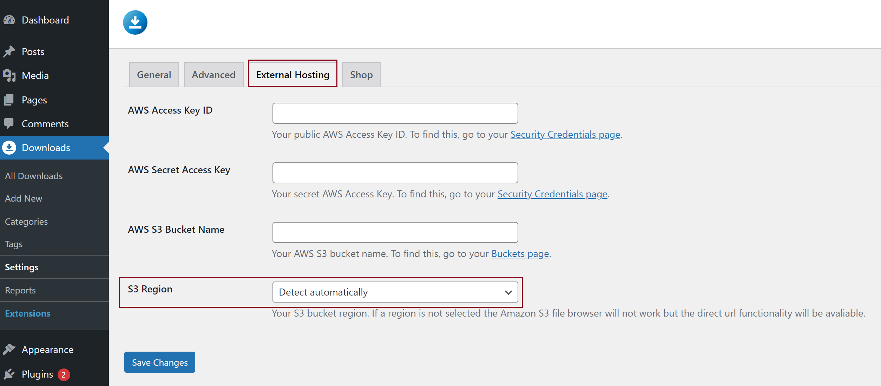
Task: Switch to the Advanced tab
Action: (x=213, y=75)
